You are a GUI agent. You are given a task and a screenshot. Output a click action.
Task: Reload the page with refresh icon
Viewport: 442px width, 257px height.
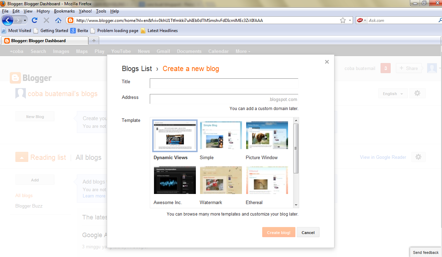[35, 20]
